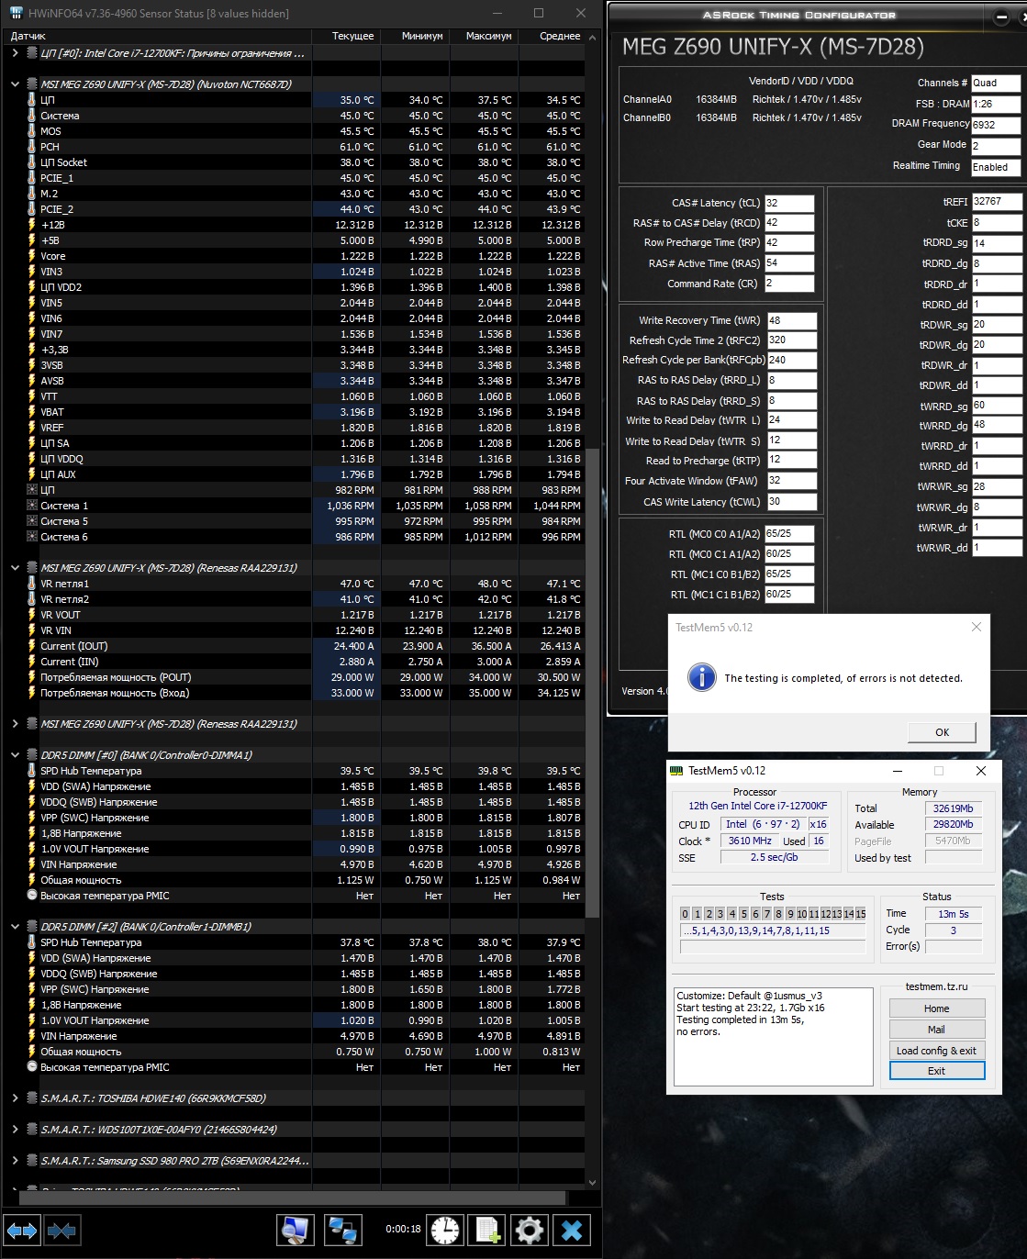Open HWiNFO settings gear icon
Screen dimensions: 1027x1259
point(530,1230)
